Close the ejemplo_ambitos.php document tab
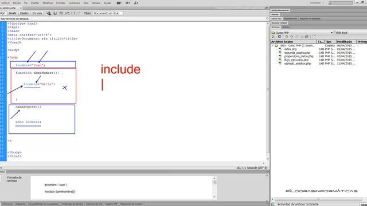The image size is (367, 206). pos(21,8)
